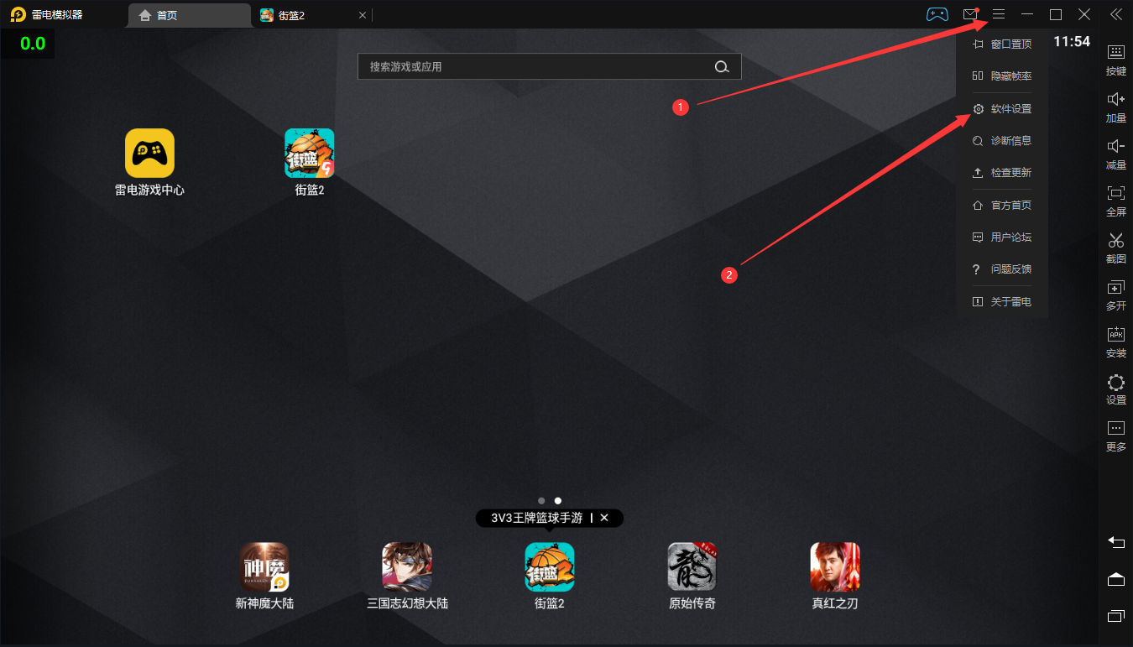Open 街篮2 in the bottom dock
The width and height of the screenshot is (1133, 647).
coord(550,566)
